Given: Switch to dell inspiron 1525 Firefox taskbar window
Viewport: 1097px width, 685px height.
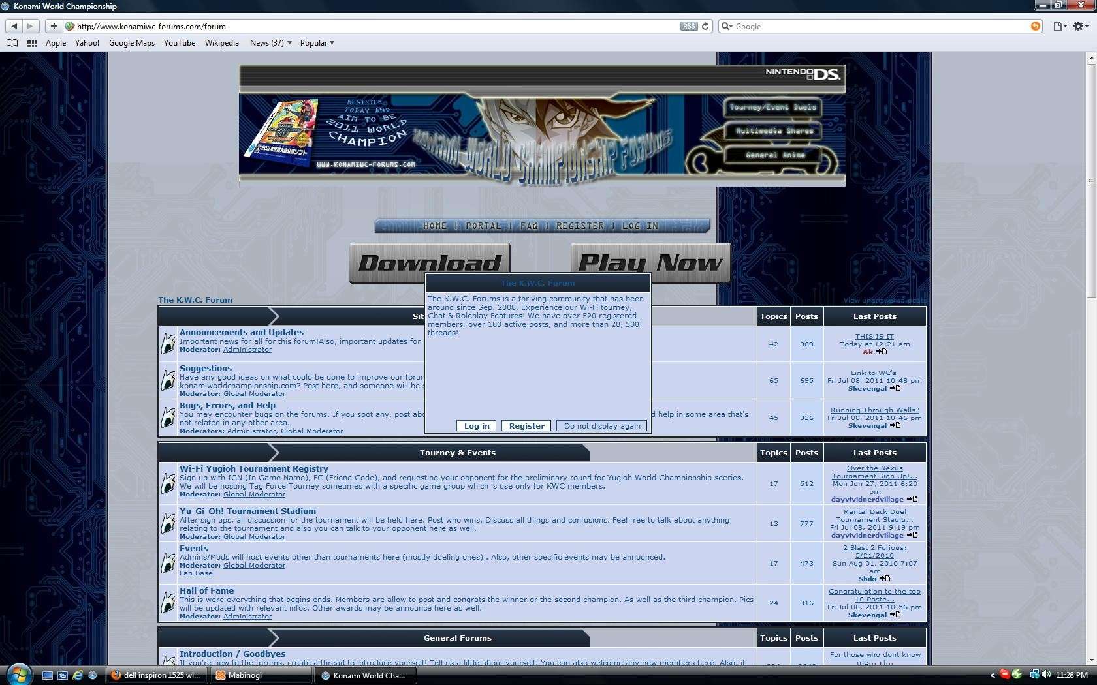Looking at the screenshot, I should 157,675.
